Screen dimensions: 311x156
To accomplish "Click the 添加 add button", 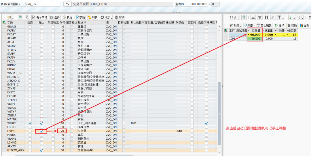I will pyautogui.click(x=105, y=17).
